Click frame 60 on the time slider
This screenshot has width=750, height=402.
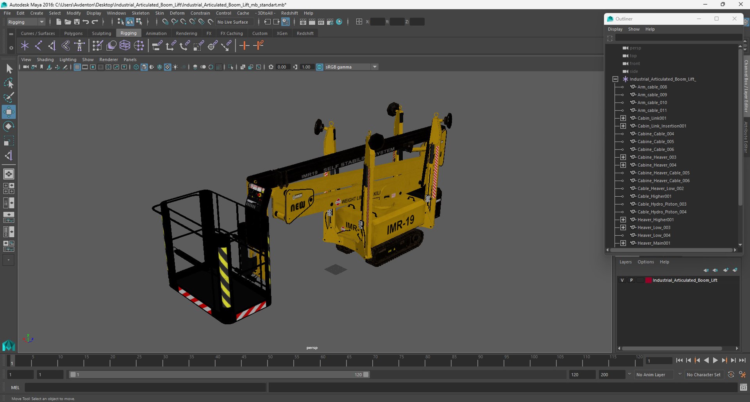323,361
